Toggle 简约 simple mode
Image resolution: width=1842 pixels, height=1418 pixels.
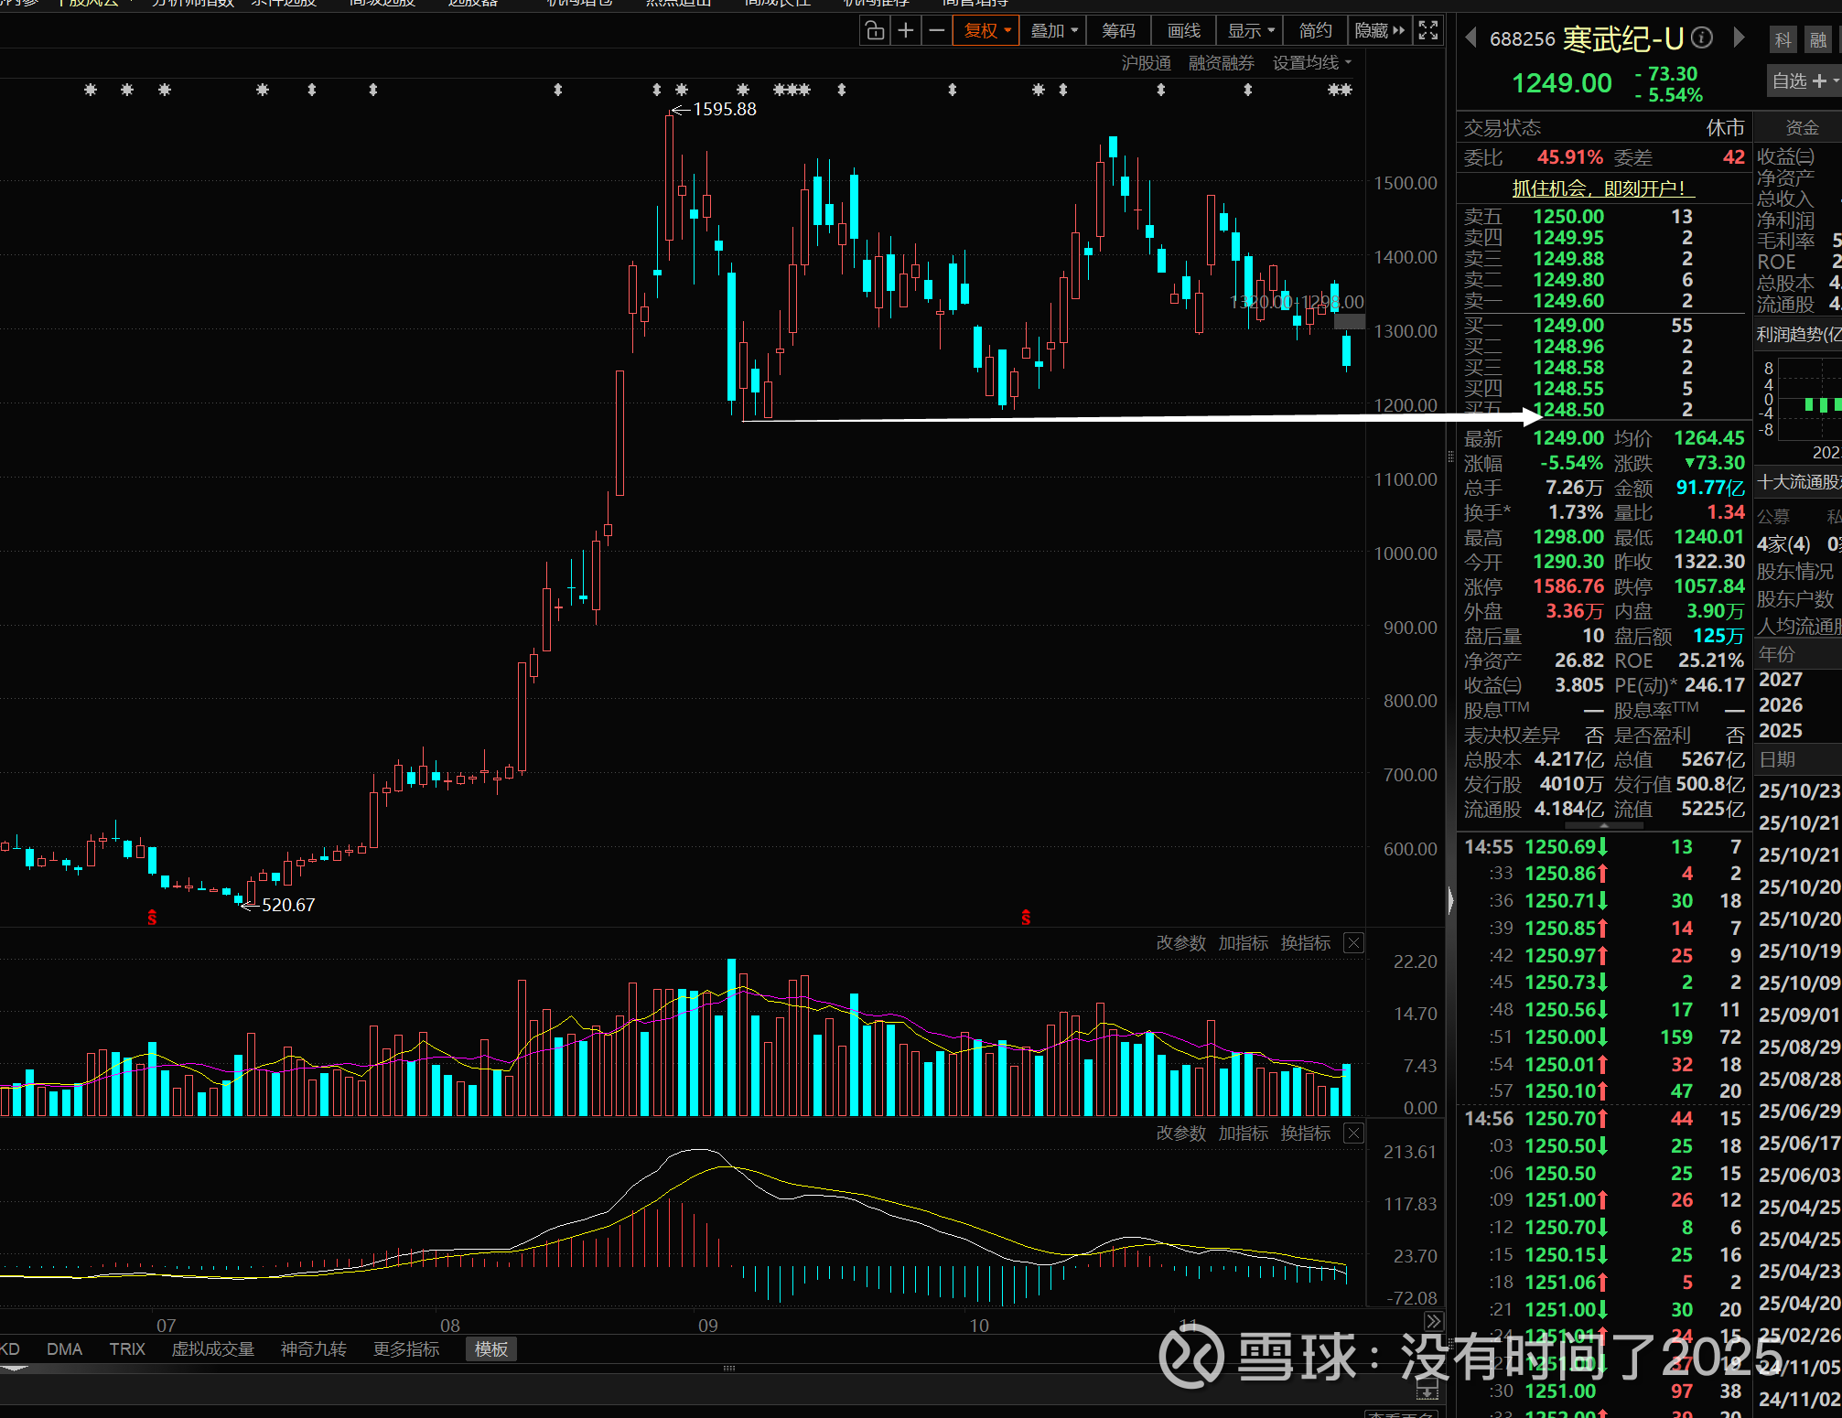coord(1315,31)
